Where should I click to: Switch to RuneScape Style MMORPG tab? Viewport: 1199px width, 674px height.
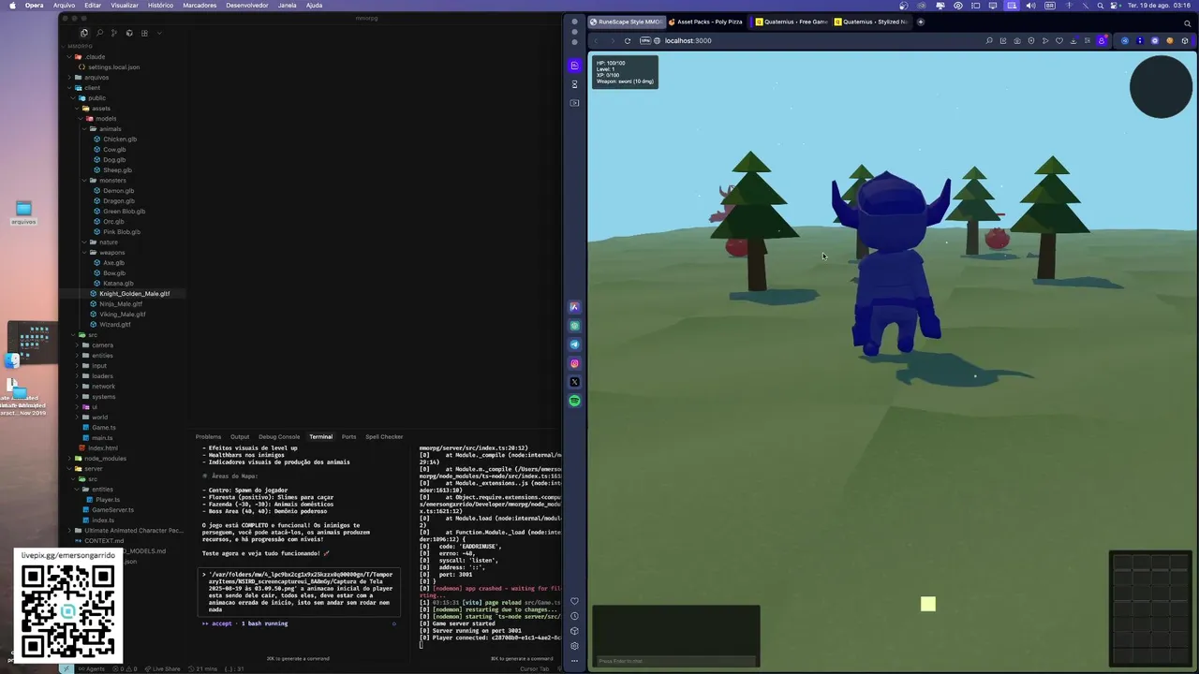pyautogui.click(x=626, y=22)
